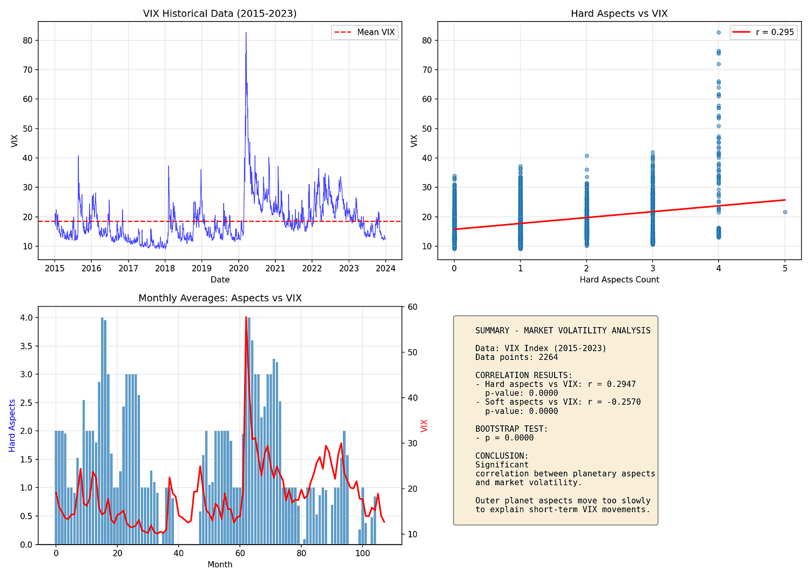810x578 pixels.
Task: Select the "CORRELATION RESULTS:" heading text
Action: click(x=523, y=376)
